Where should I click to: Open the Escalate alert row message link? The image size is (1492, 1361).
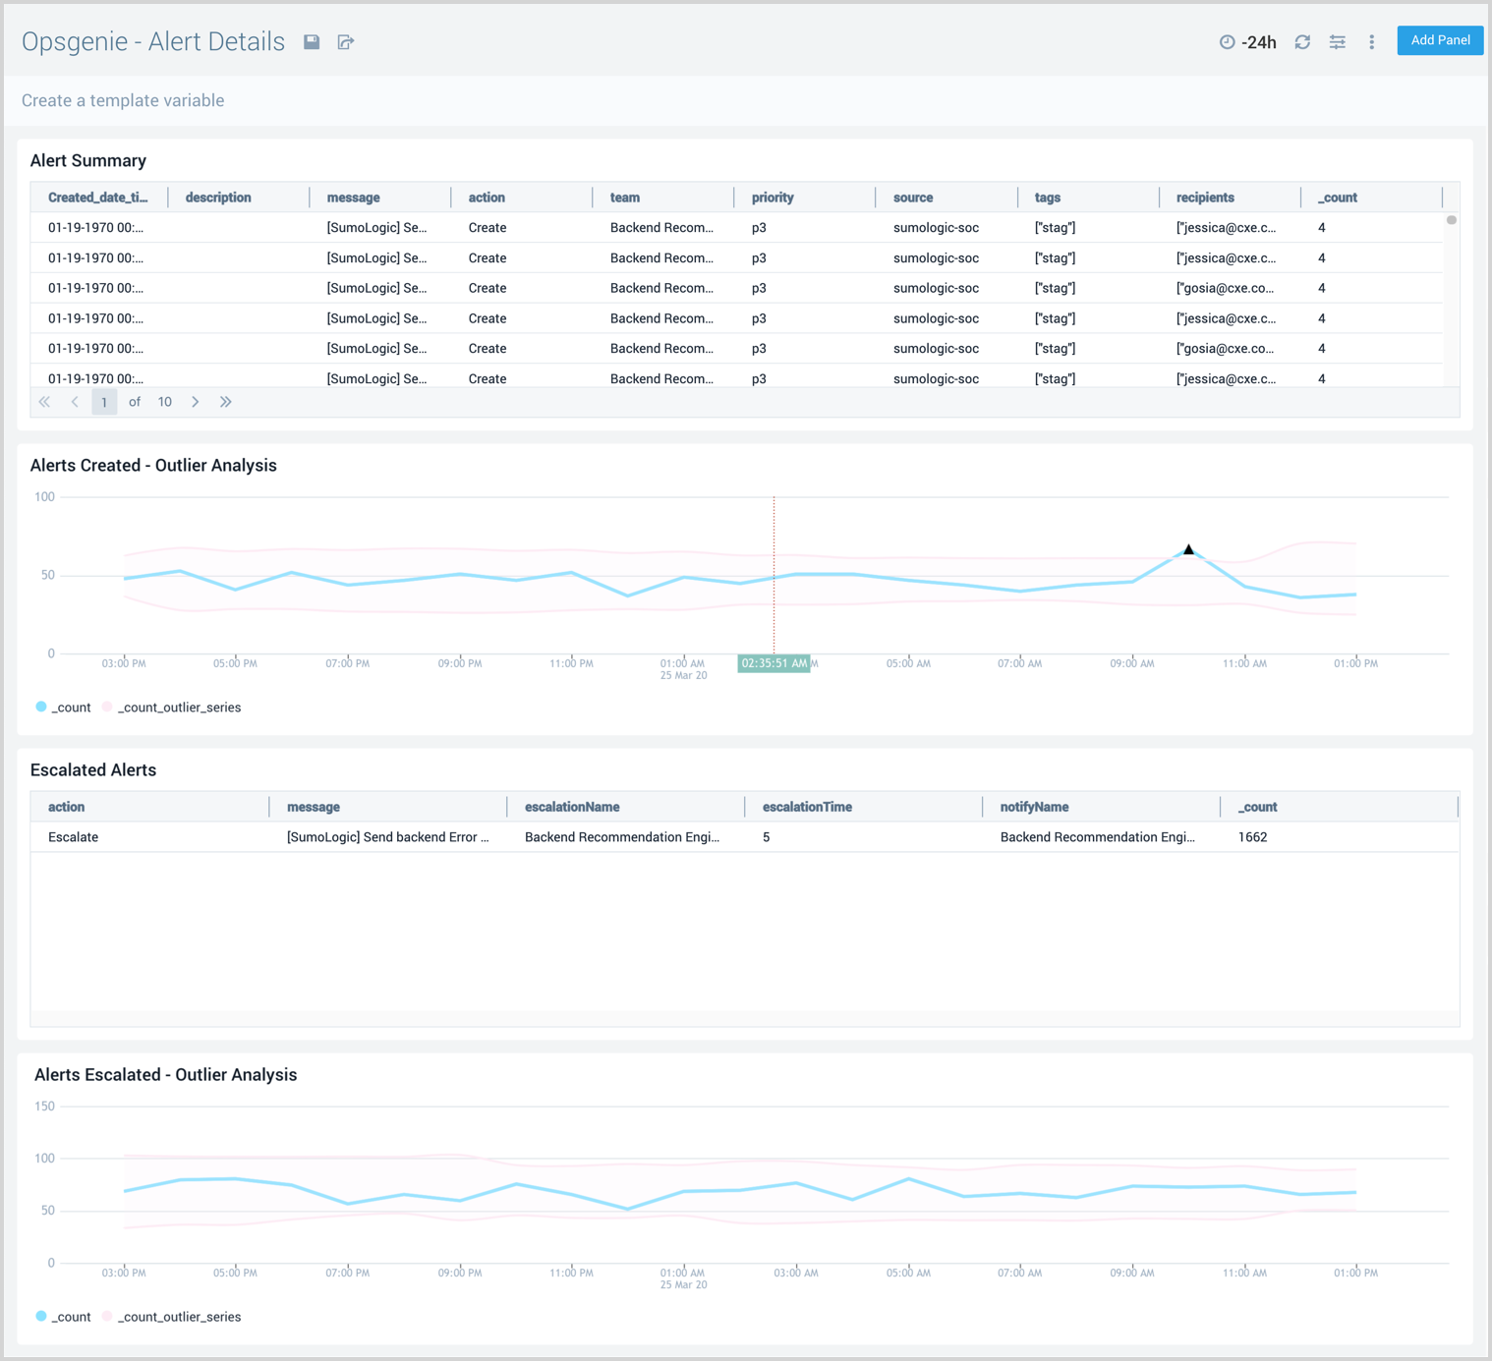(x=387, y=836)
